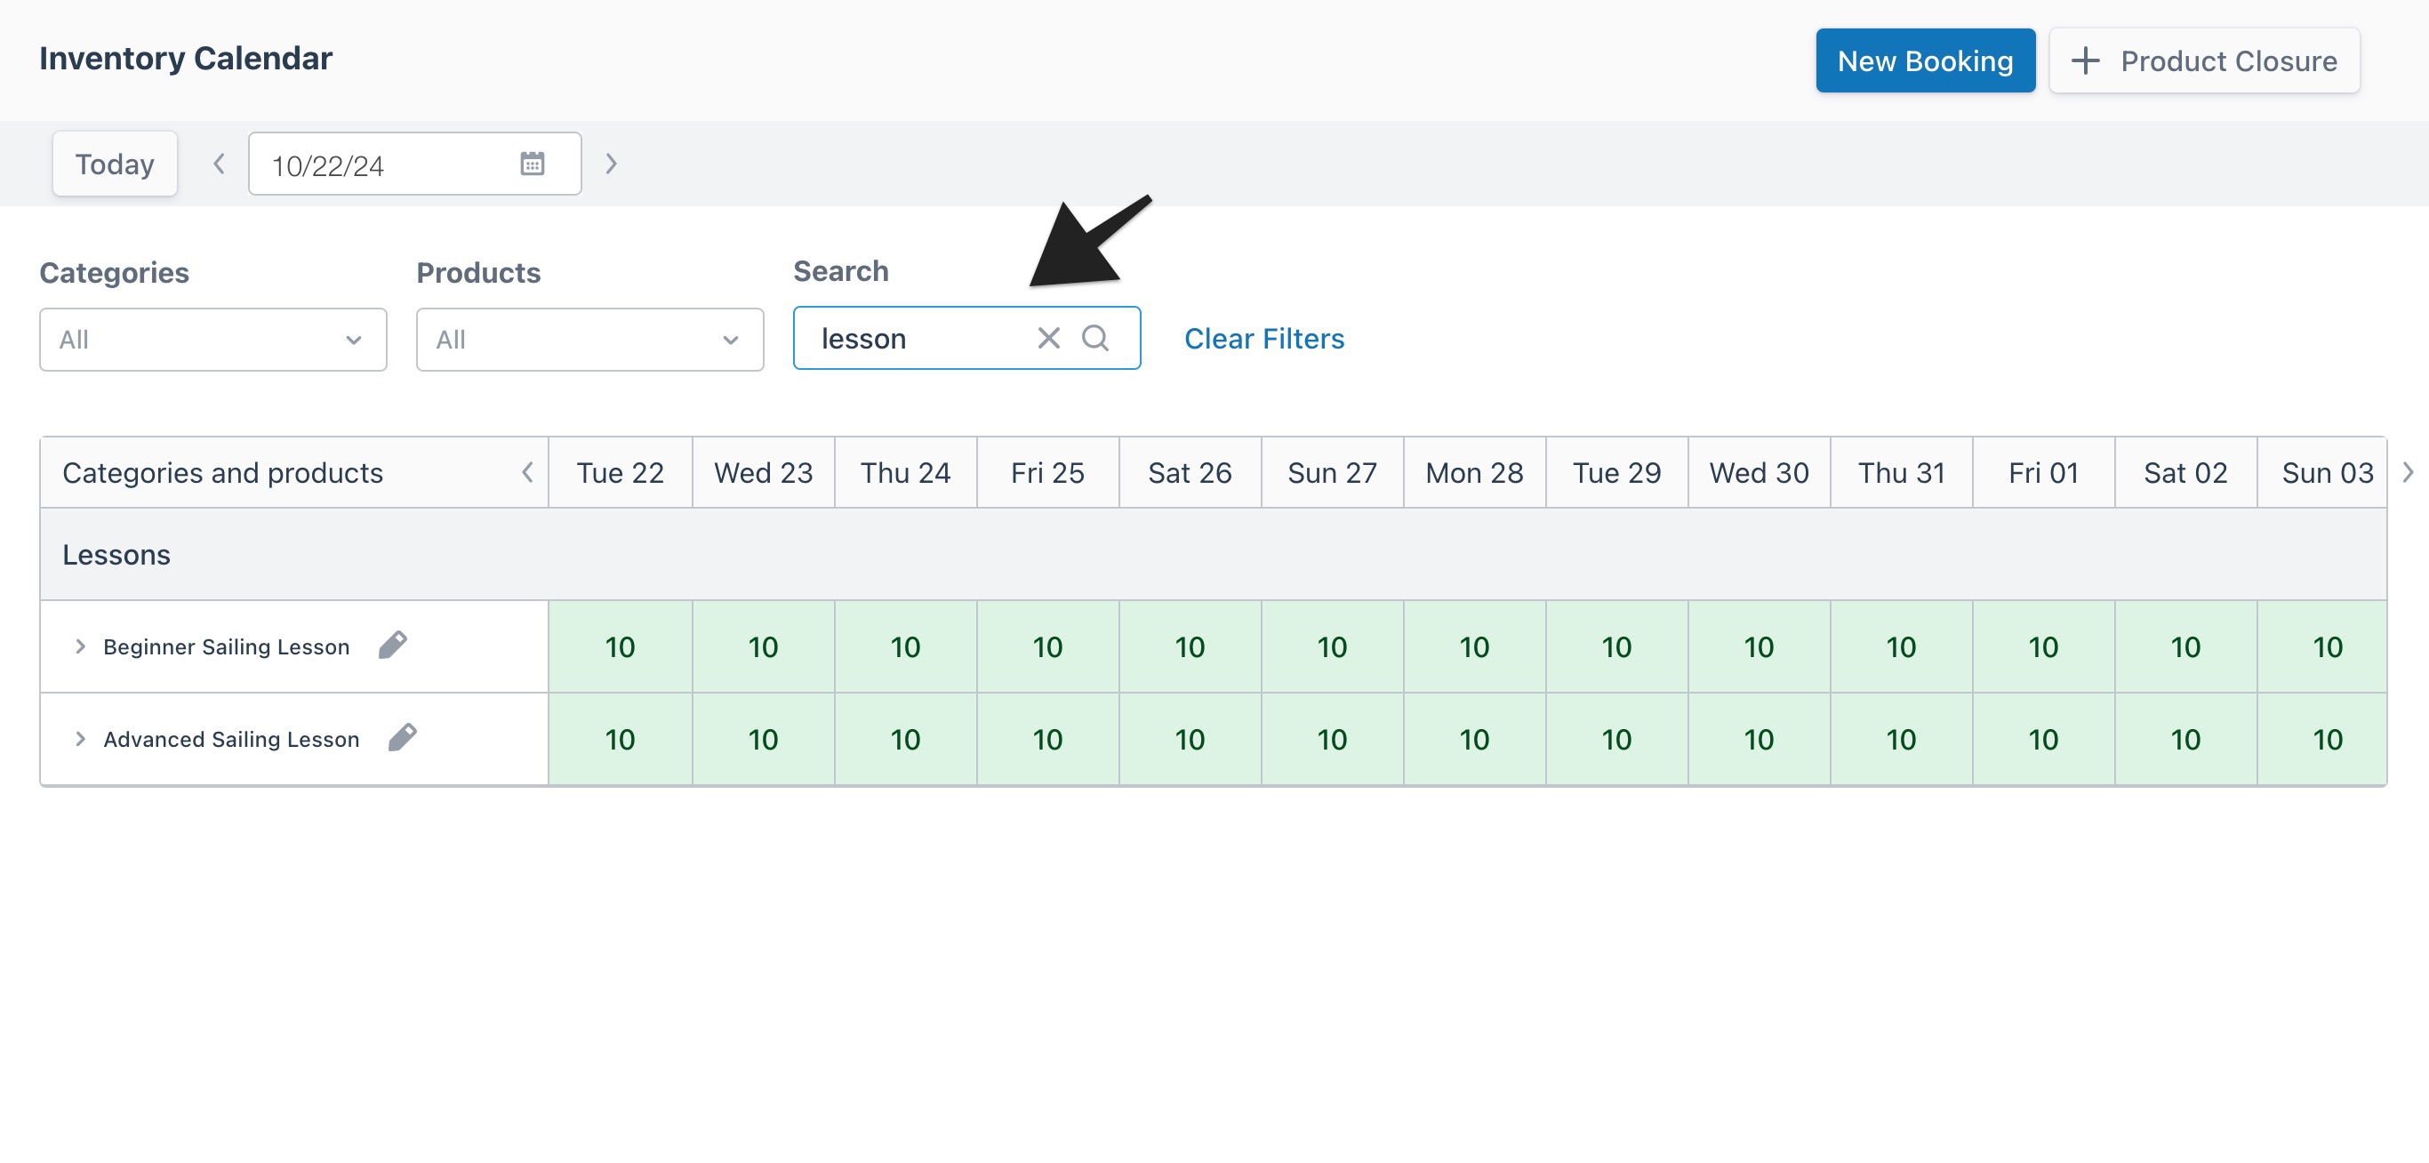Expand the Advanced Sailing Lesson row
The image size is (2429, 1163).
click(x=80, y=740)
